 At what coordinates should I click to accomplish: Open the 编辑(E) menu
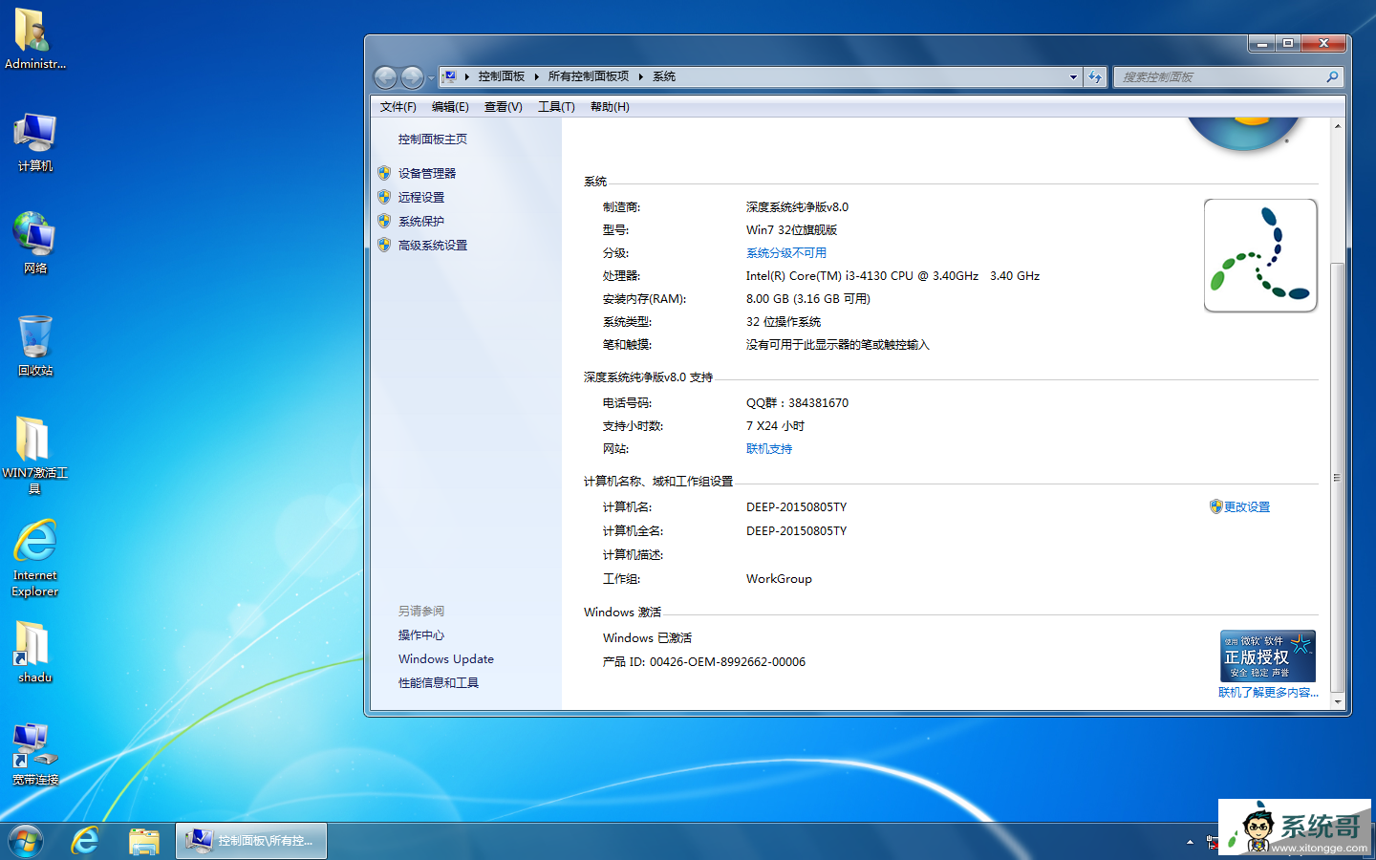click(x=450, y=107)
